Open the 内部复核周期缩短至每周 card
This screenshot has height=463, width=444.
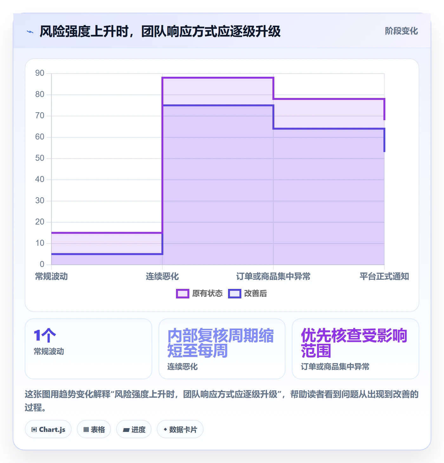(x=222, y=349)
